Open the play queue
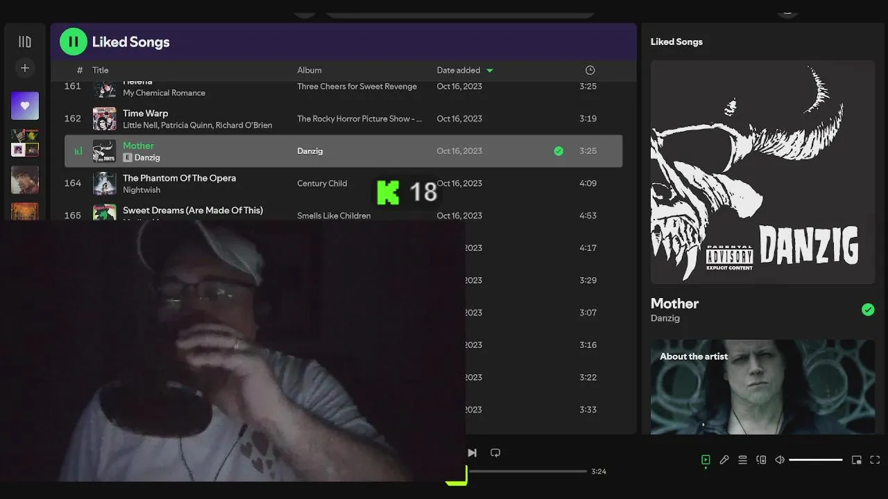The image size is (888, 499). coord(742,459)
